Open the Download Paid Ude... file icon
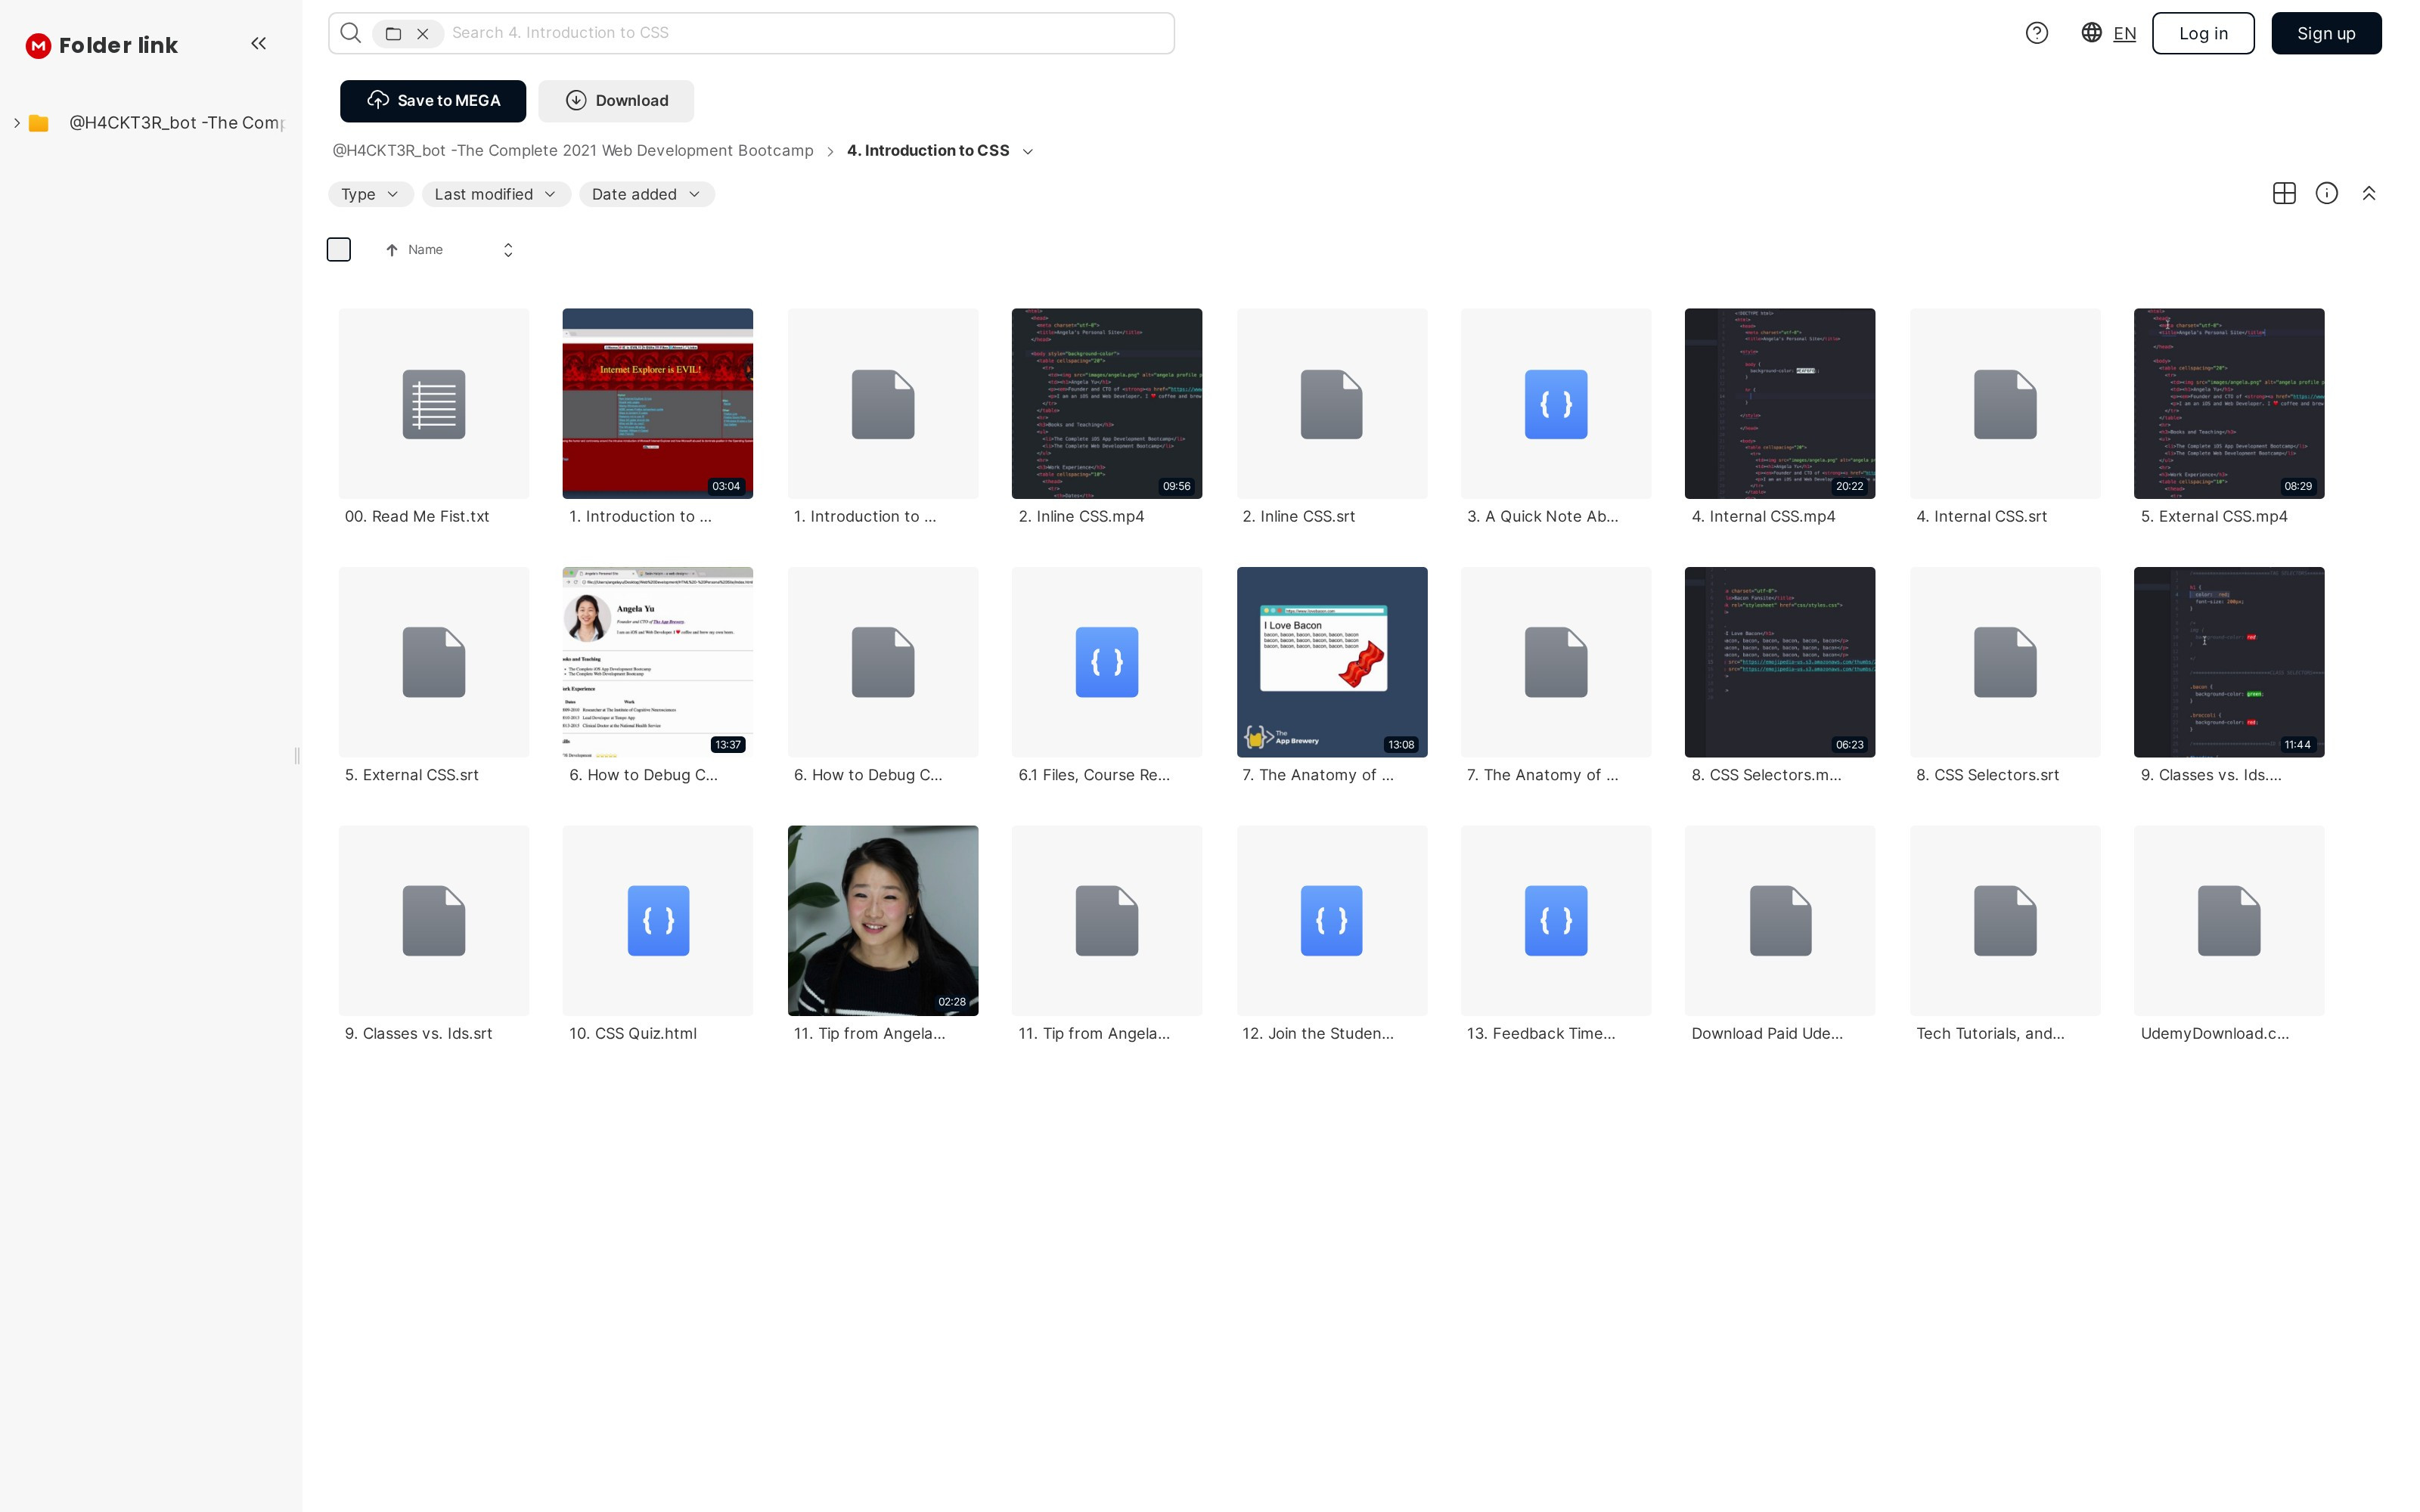The width and height of the screenshot is (2420, 1512). [x=1780, y=920]
